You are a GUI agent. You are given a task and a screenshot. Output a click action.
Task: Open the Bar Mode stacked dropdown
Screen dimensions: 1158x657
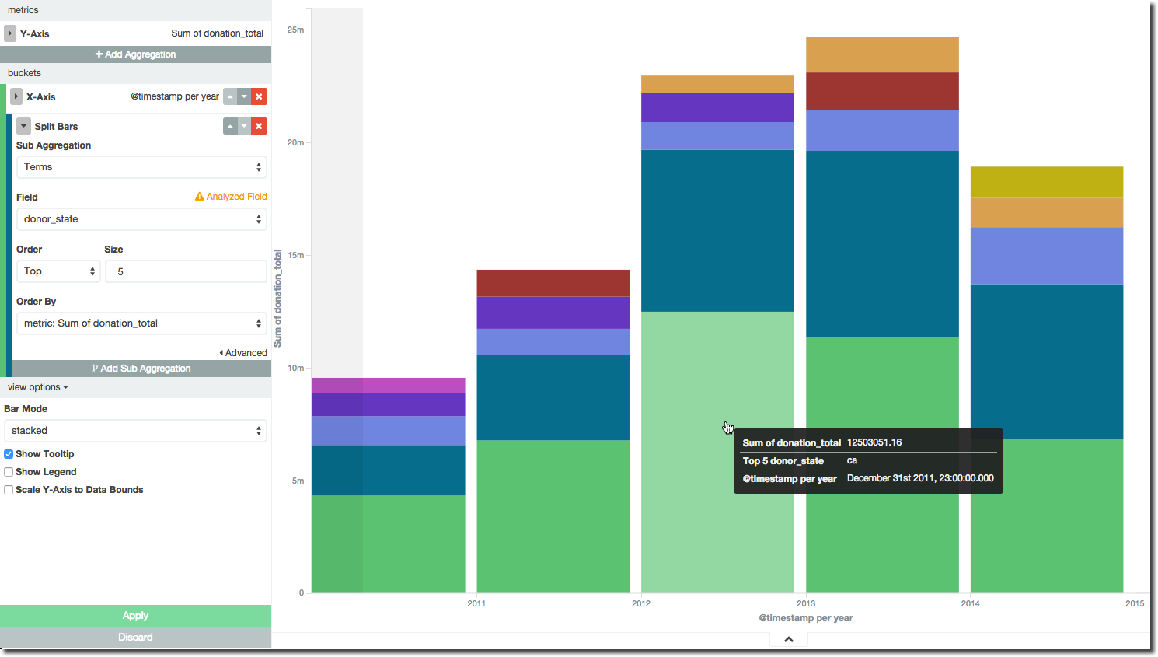pyautogui.click(x=135, y=431)
